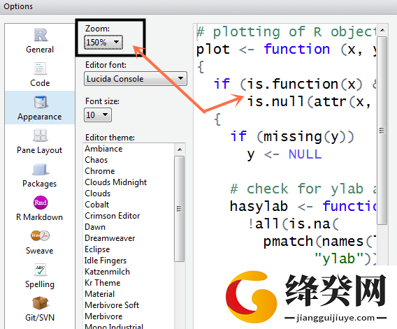397x329 pixels.
Task: Click the theme list scrollbar thumb
Action: (180, 209)
